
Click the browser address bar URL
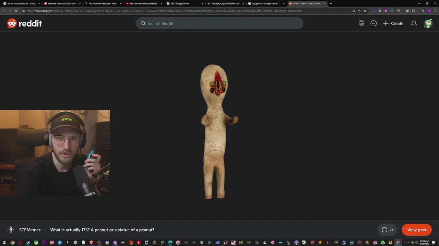click(x=165, y=11)
